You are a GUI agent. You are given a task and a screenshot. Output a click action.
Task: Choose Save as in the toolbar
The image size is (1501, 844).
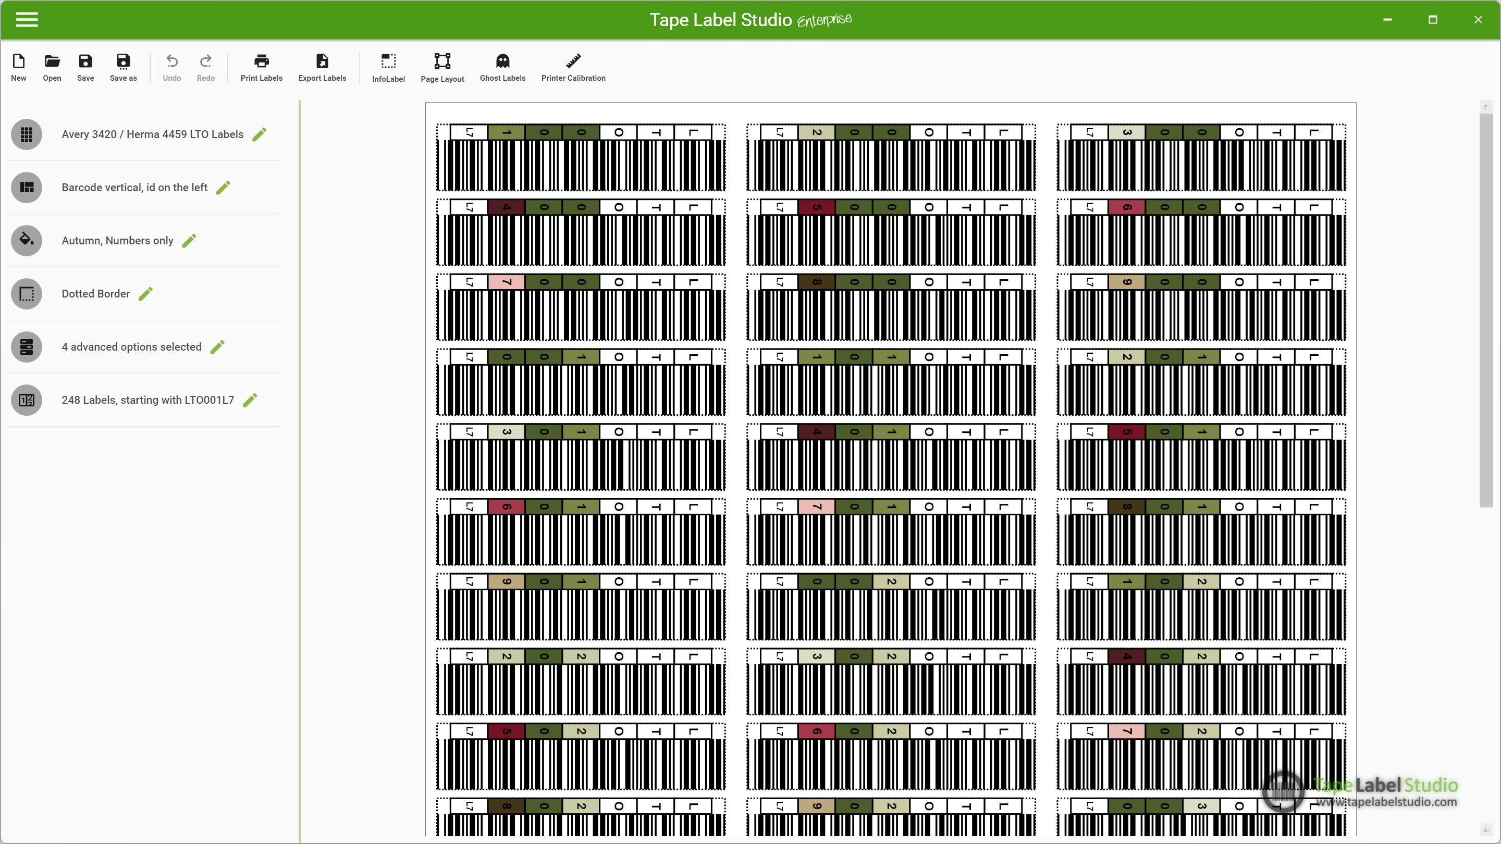click(123, 67)
